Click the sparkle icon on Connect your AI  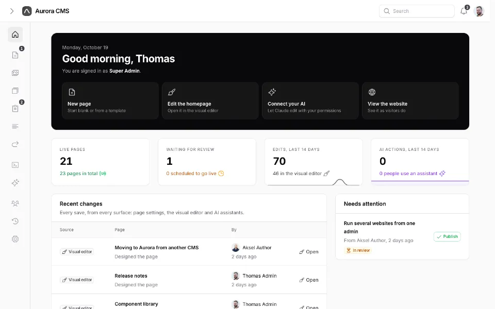(272, 92)
